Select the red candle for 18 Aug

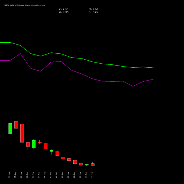(57, 153)
